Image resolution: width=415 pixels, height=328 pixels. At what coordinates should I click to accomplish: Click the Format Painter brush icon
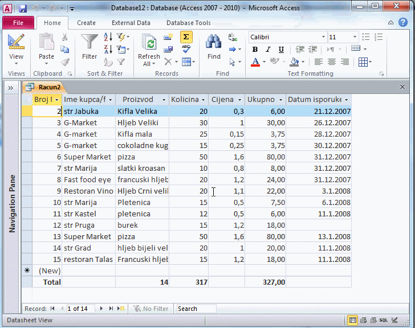[x=65, y=62]
